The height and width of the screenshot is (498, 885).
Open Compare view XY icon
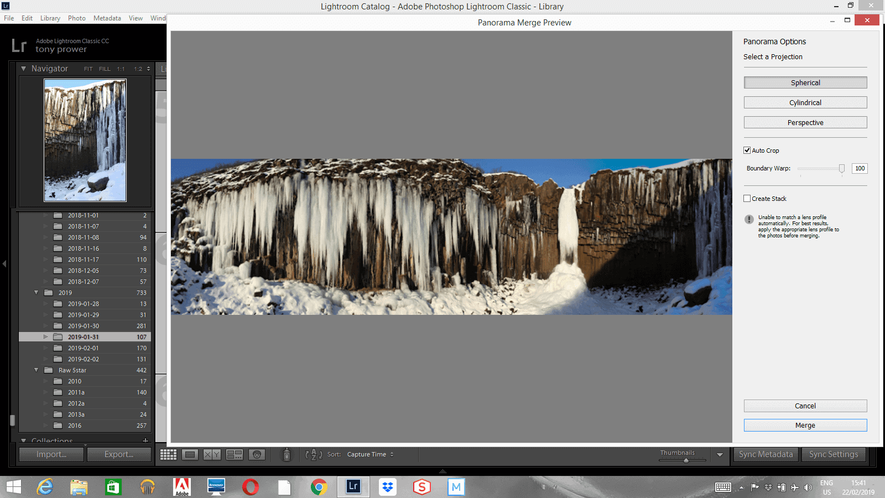(212, 454)
